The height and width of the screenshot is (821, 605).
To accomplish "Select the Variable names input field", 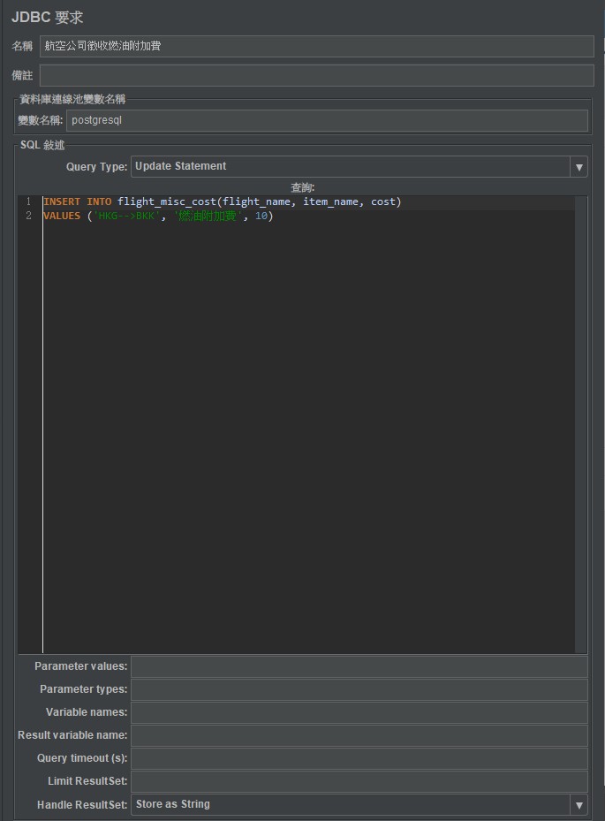I will point(359,712).
